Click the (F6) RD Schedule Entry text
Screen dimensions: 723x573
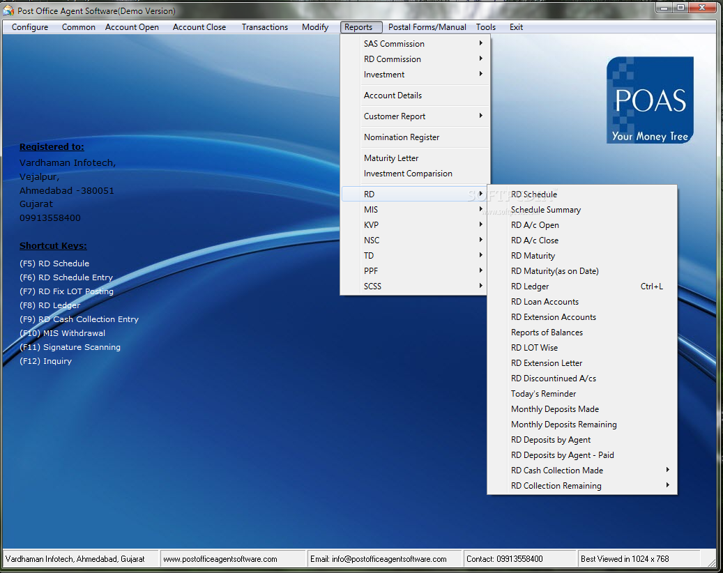(x=66, y=277)
